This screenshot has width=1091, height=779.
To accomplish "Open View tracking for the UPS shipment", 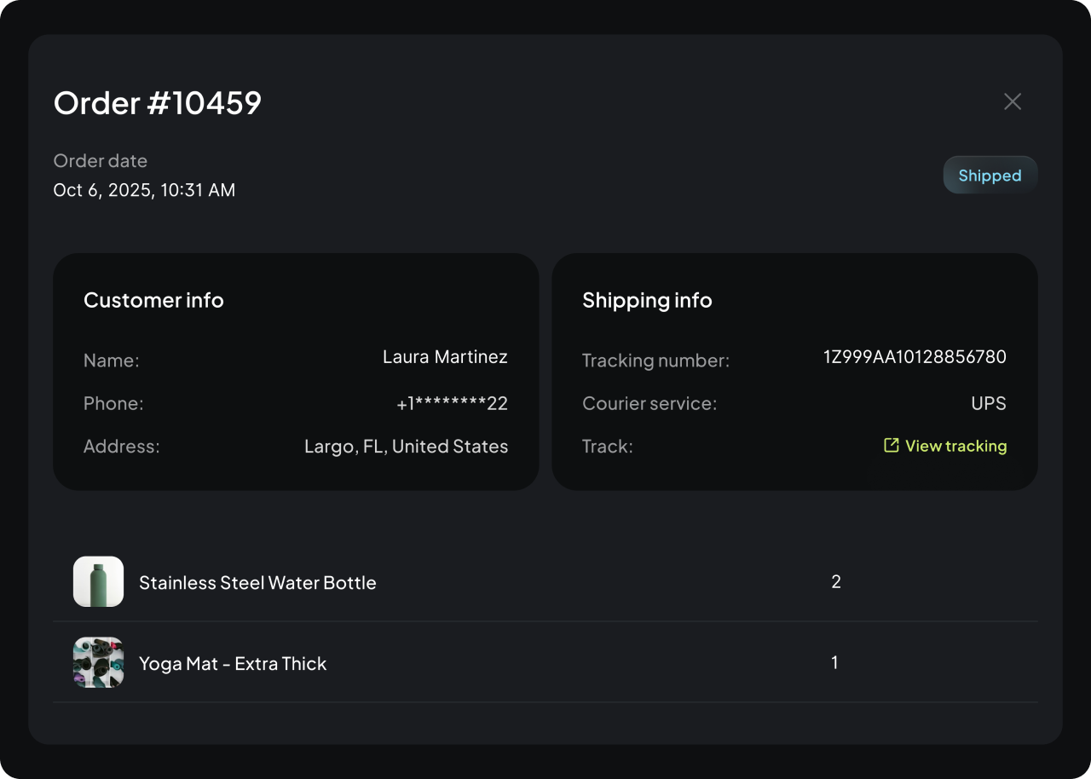I will (955, 445).
